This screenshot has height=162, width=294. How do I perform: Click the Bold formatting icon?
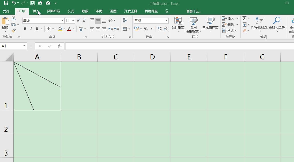pyautogui.click(x=25, y=29)
